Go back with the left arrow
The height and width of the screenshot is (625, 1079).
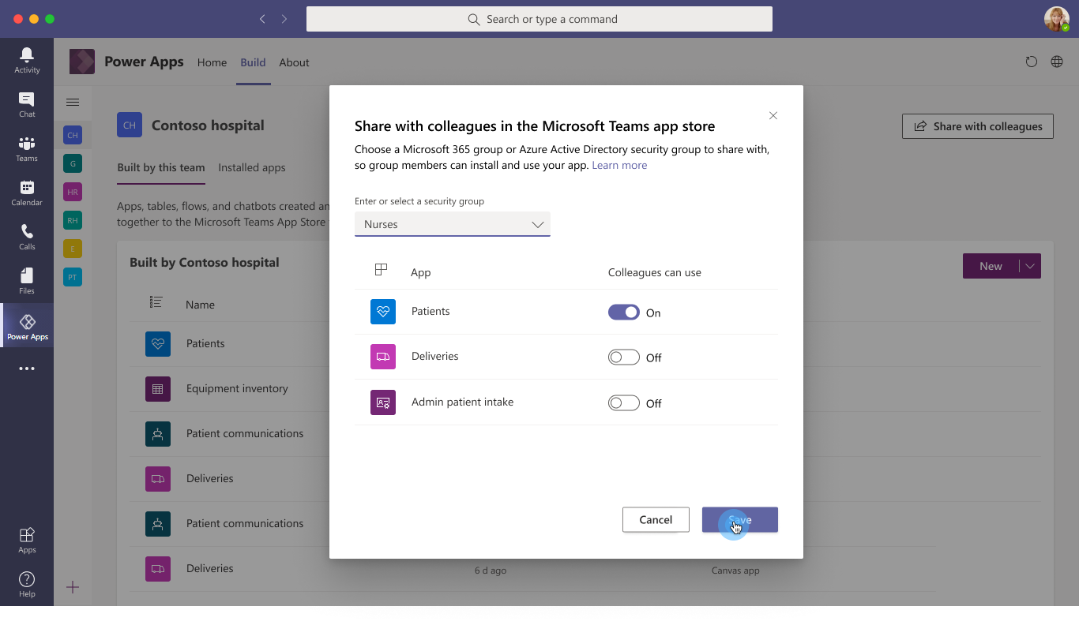pyautogui.click(x=262, y=19)
